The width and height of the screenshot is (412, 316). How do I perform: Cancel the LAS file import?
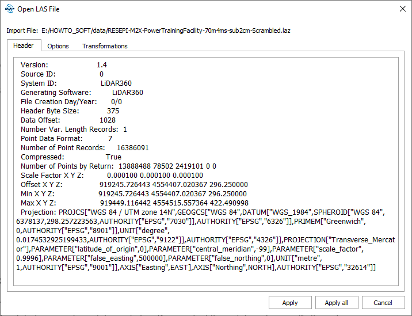tap(383, 303)
